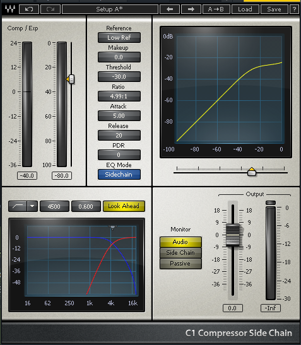Click the output clip indicator above the meter
301x345 pixels.
(x=271, y=202)
